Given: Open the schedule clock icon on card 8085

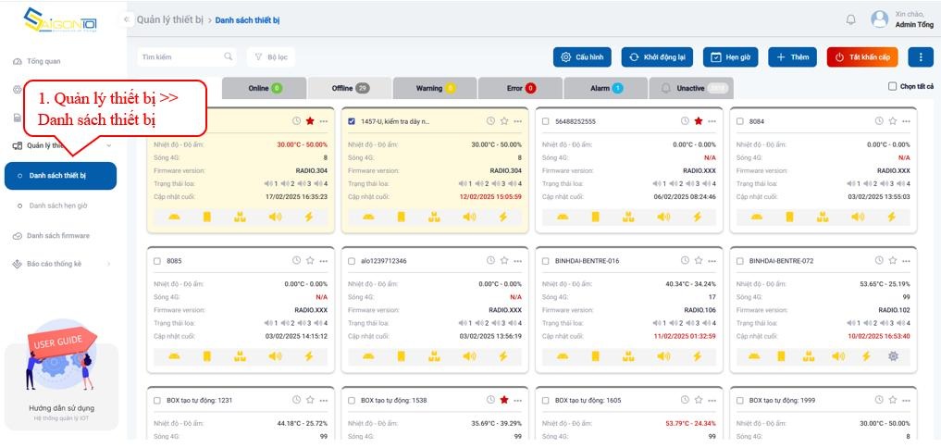Looking at the screenshot, I should tap(296, 261).
